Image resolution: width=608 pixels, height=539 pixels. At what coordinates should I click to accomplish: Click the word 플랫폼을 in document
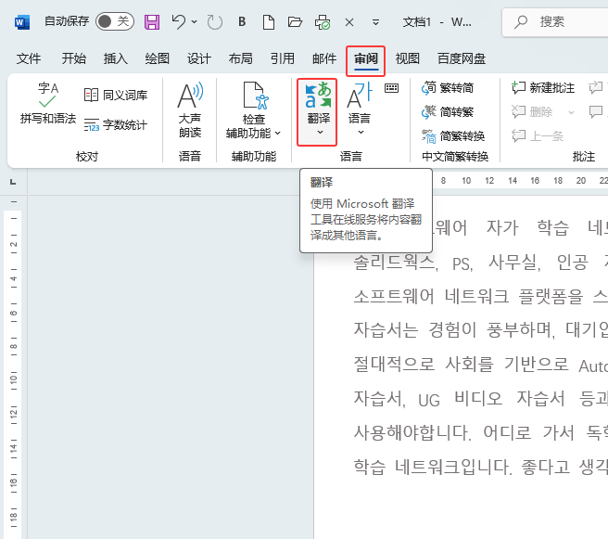(551, 296)
